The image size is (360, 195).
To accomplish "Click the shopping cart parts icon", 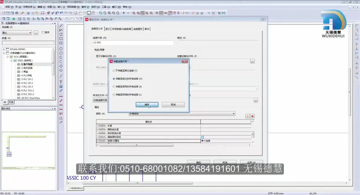I will point(219,13).
